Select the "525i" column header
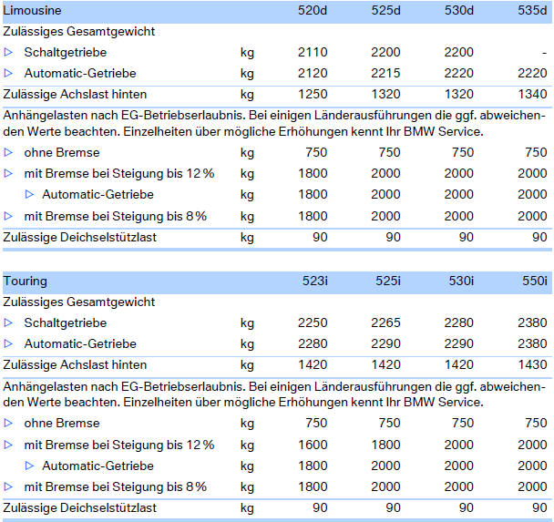The width and height of the screenshot is (554, 522). [388, 281]
